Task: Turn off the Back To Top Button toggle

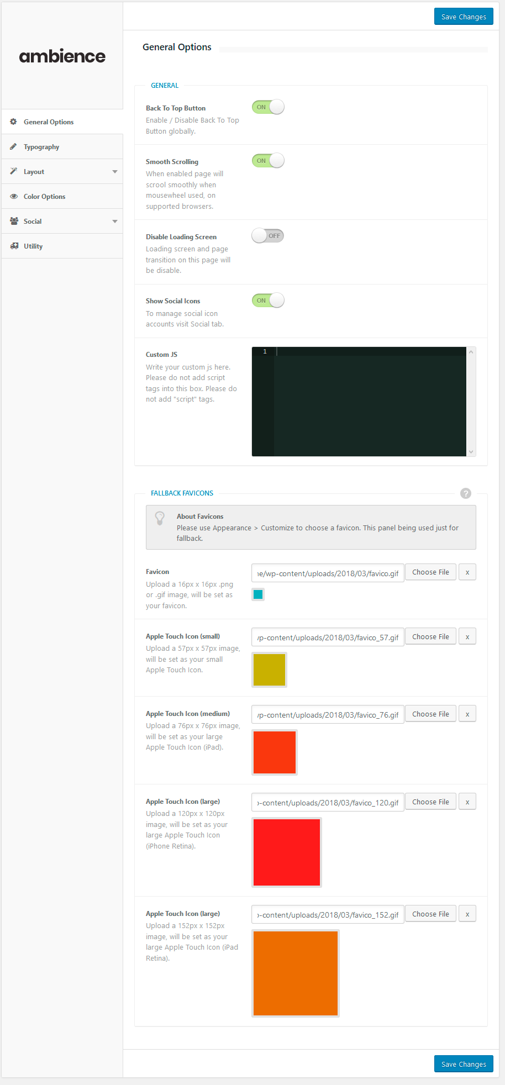Action: tap(268, 107)
